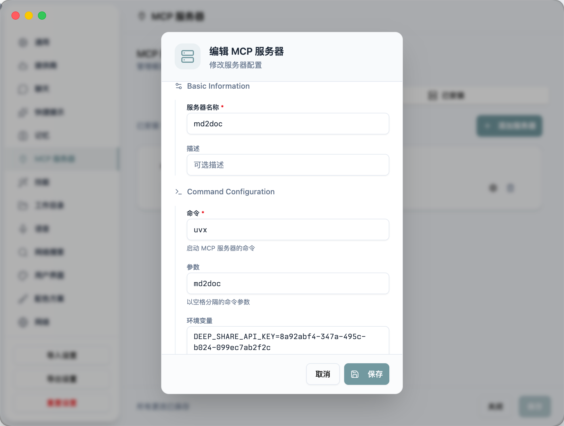This screenshot has height=426, width=564.
Task: Click the Basic Information section heading
Action: click(218, 86)
